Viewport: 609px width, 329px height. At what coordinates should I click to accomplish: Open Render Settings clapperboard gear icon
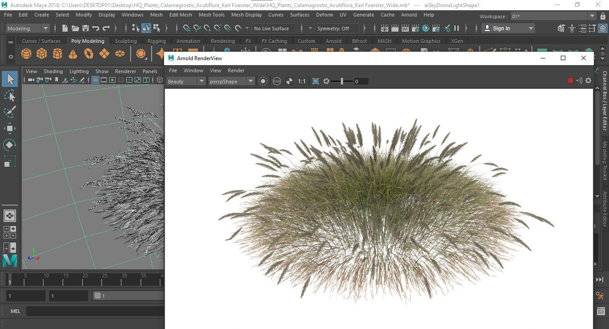pyautogui.click(x=416, y=28)
